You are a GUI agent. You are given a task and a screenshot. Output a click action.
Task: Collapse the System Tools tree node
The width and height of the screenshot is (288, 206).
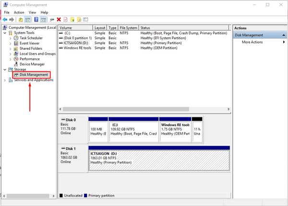coord(5,33)
